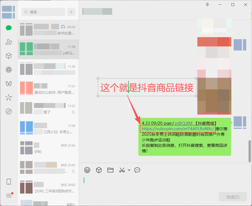Pin the window with the pin icon
The height and width of the screenshot is (206, 252).
(x=208, y=5)
